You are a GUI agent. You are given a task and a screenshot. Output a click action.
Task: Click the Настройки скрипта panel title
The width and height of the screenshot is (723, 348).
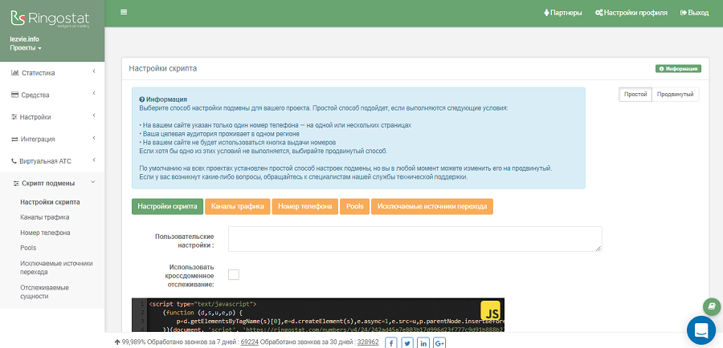(163, 69)
